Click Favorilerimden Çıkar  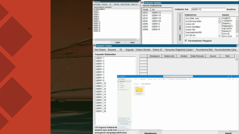pos(226,50)
